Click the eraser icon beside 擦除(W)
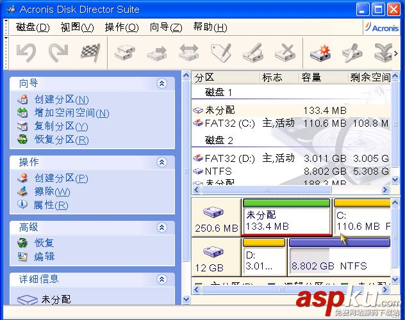Viewport: 405px width, 320px height. click(x=22, y=191)
